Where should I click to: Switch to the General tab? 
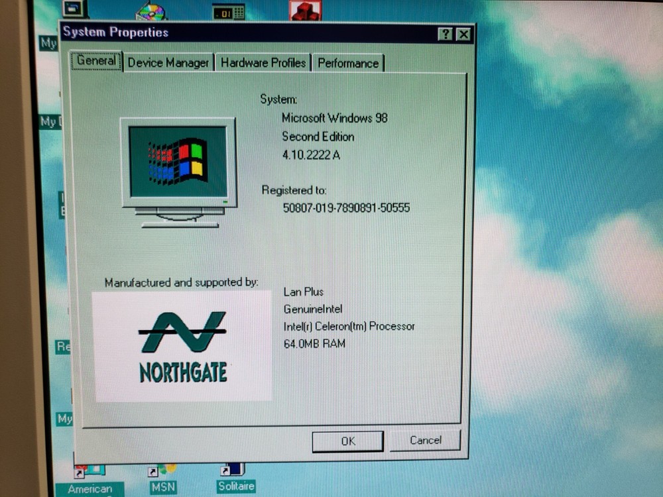pyautogui.click(x=96, y=61)
